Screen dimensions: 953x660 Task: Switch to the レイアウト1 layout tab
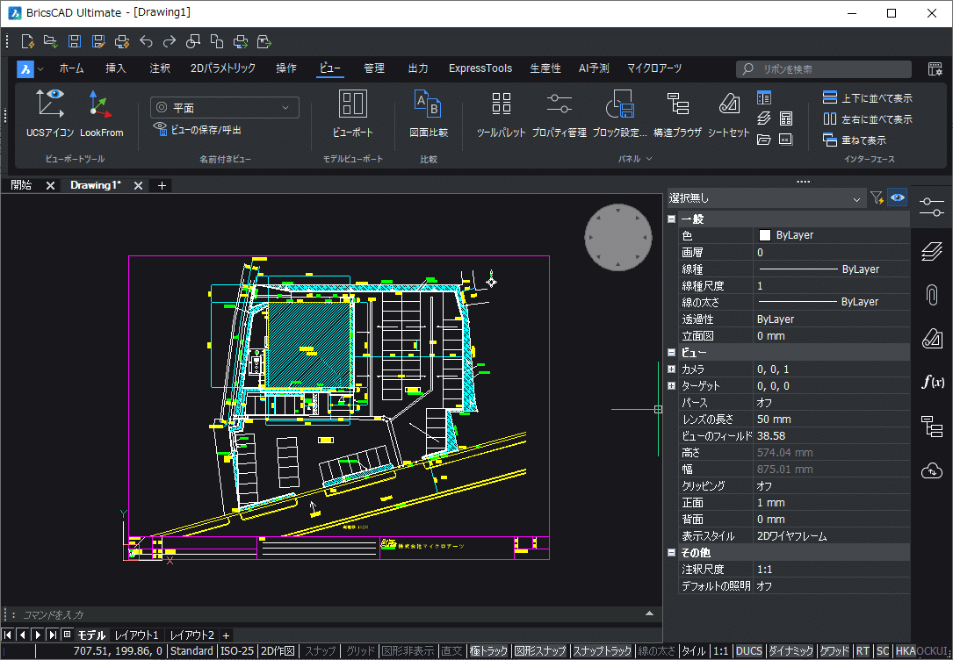tap(137, 635)
